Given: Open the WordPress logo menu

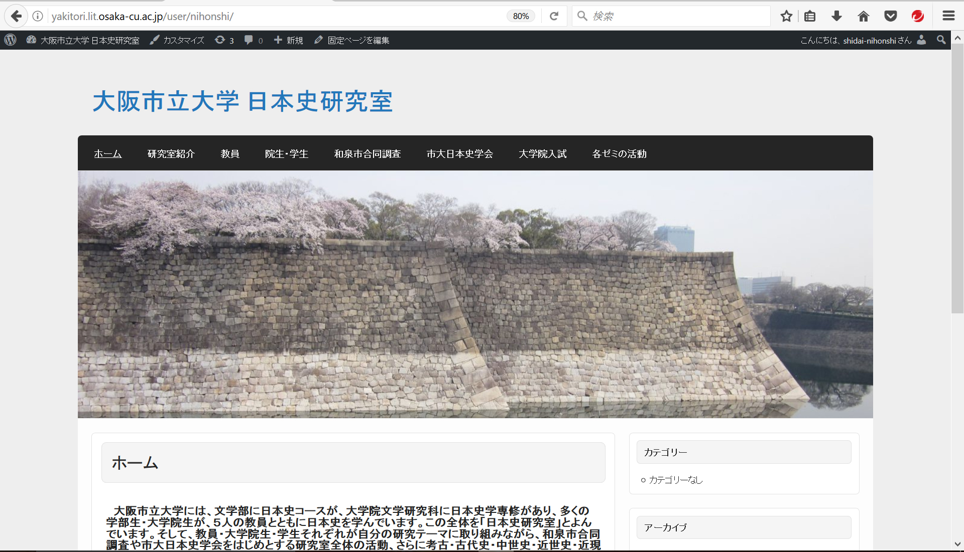Looking at the screenshot, I should pos(11,40).
